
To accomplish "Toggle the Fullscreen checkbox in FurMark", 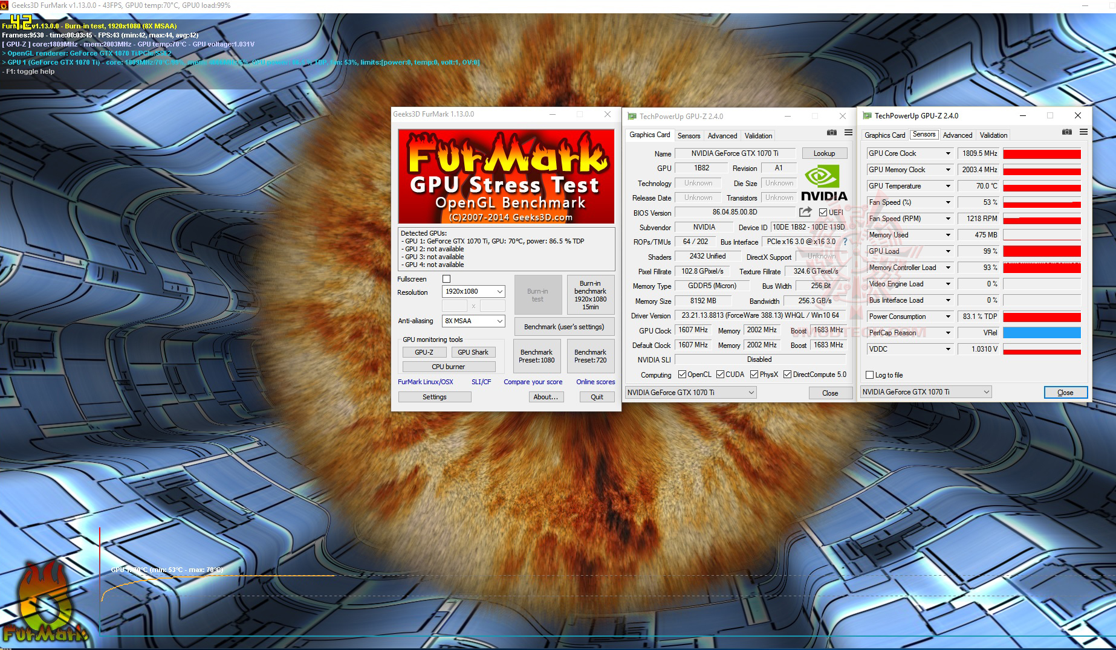I will click(x=446, y=279).
